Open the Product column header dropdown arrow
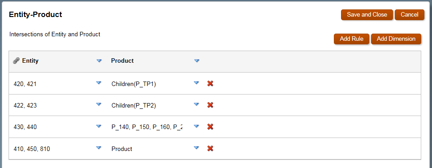 click(197, 61)
